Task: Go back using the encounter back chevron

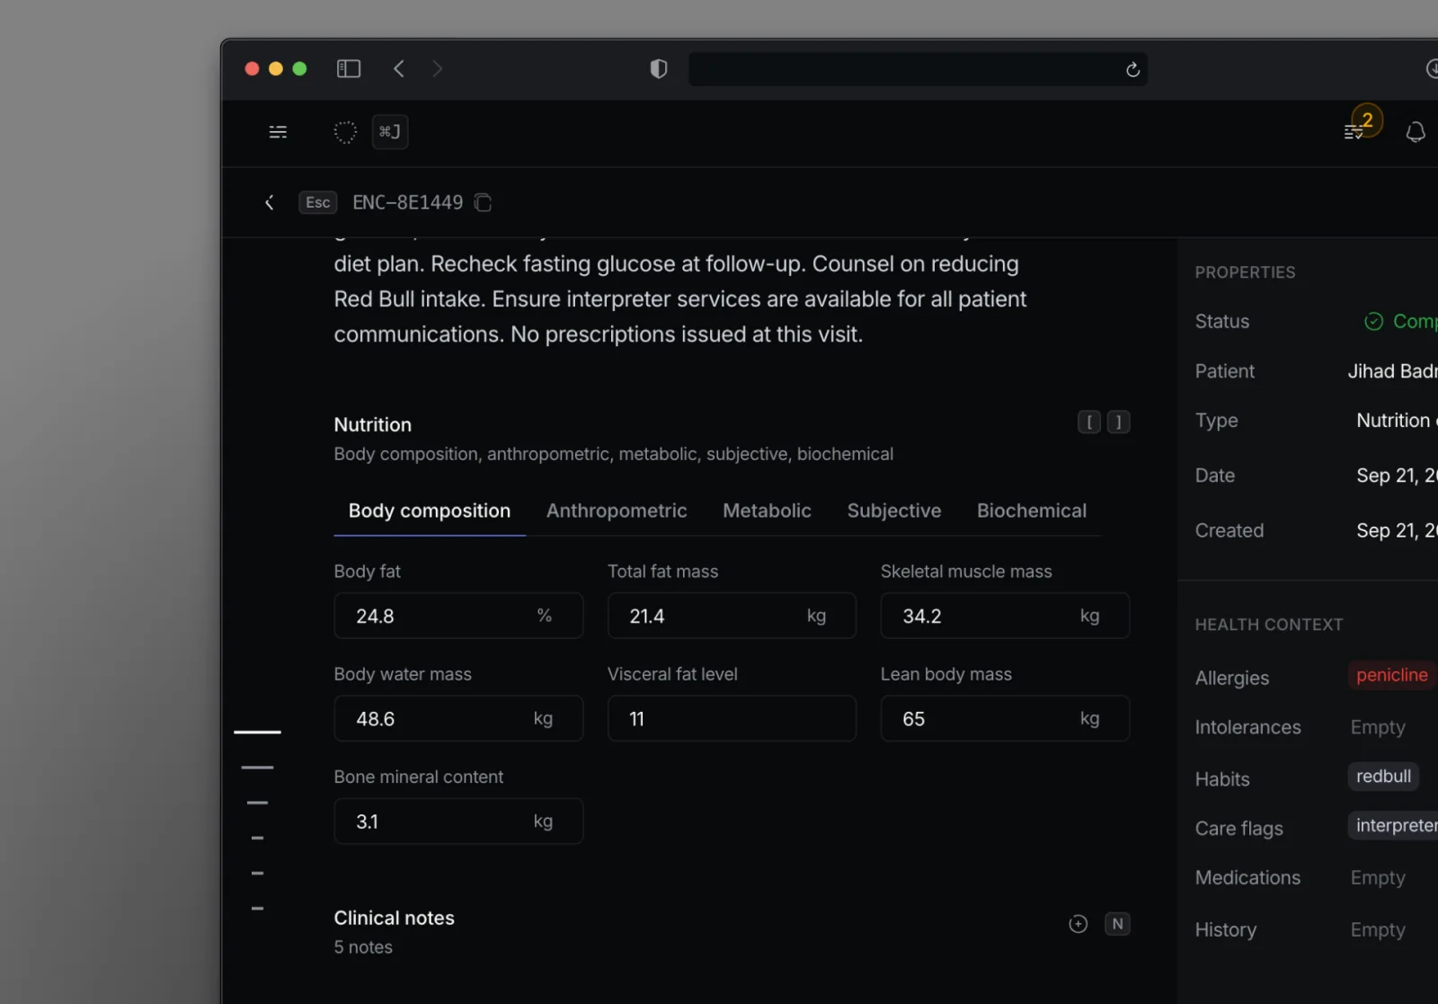Action: point(269,202)
